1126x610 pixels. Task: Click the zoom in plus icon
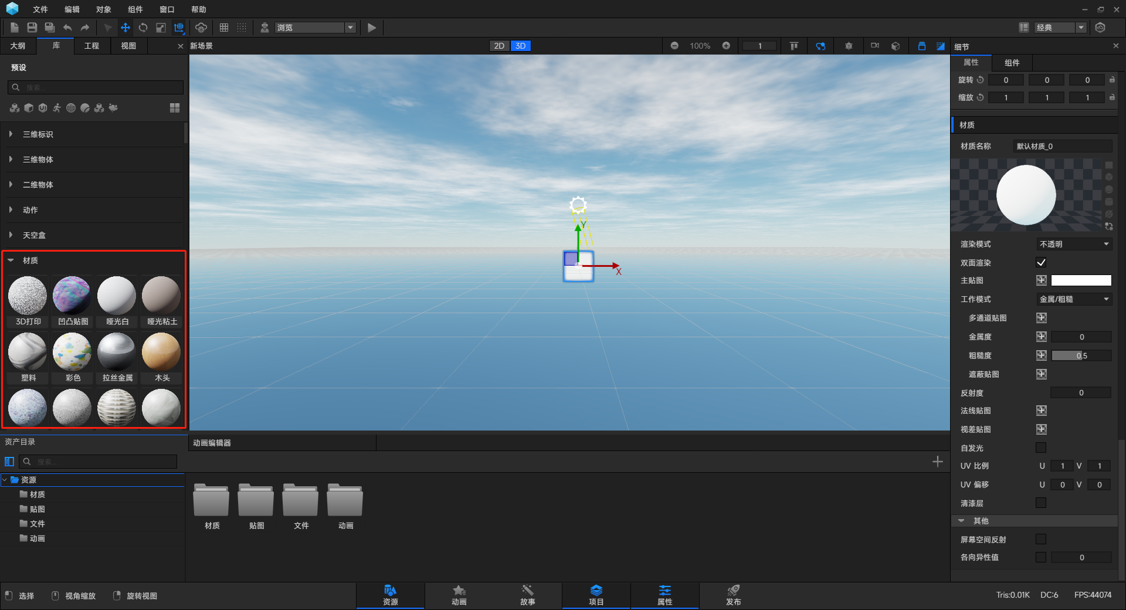726,46
